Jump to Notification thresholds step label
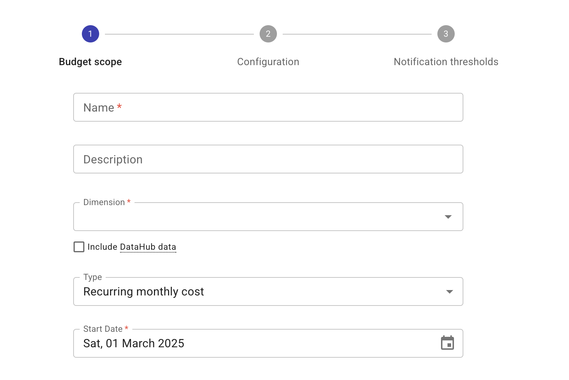This screenshot has height=380, width=569. [446, 62]
